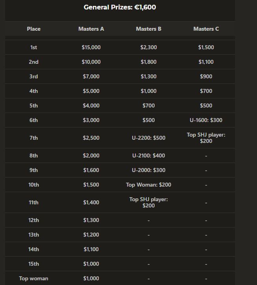Click the Place column header
Image resolution: width=257 pixels, height=285 pixels.
[33, 29]
